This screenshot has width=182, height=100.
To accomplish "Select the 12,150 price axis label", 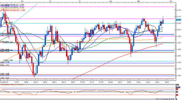I will (x=179, y=10).
